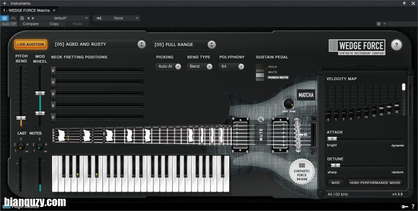Image resolution: width=418 pixels, height=211 pixels.
Task: Set sustain pedal to HOLD
Action: click(272, 67)
